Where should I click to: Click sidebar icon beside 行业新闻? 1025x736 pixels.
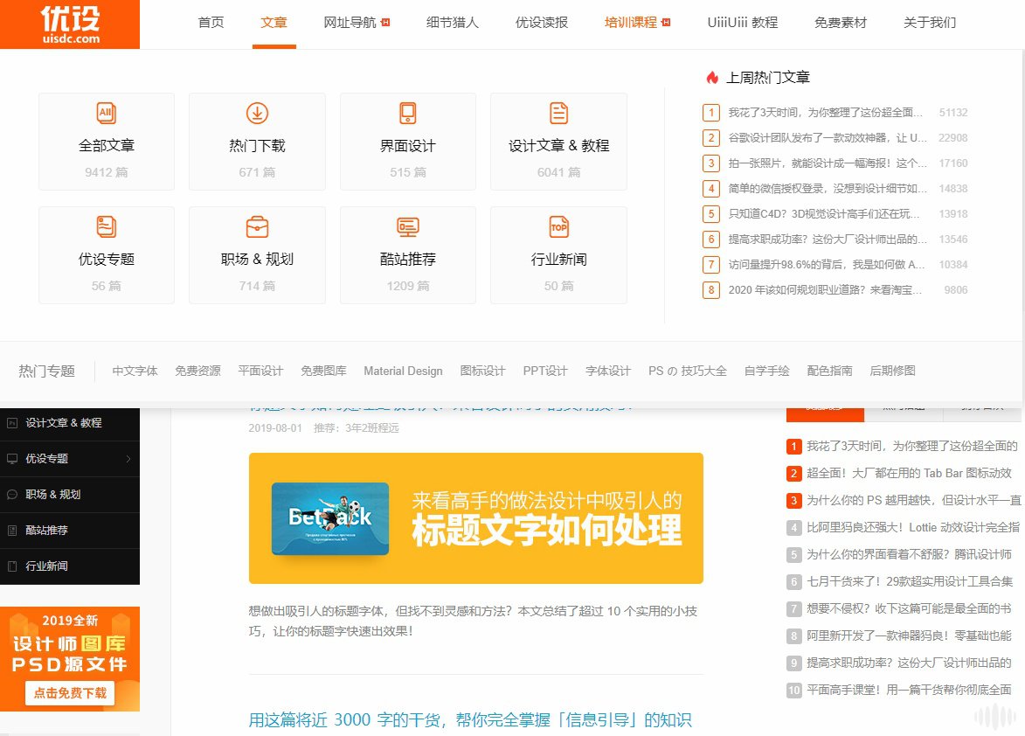click(11, 566)
